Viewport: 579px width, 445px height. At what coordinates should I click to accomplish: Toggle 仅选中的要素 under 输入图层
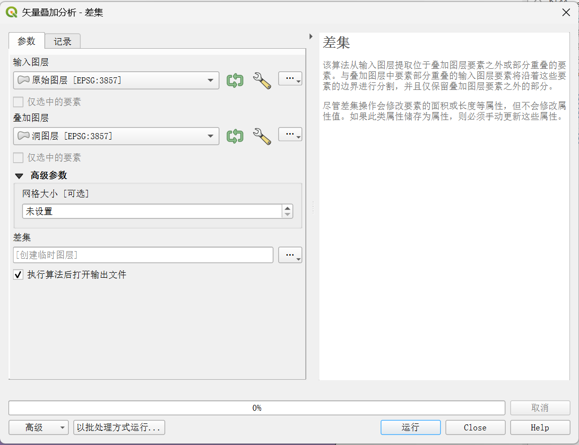pyautogui.click(x=18, y=102)
